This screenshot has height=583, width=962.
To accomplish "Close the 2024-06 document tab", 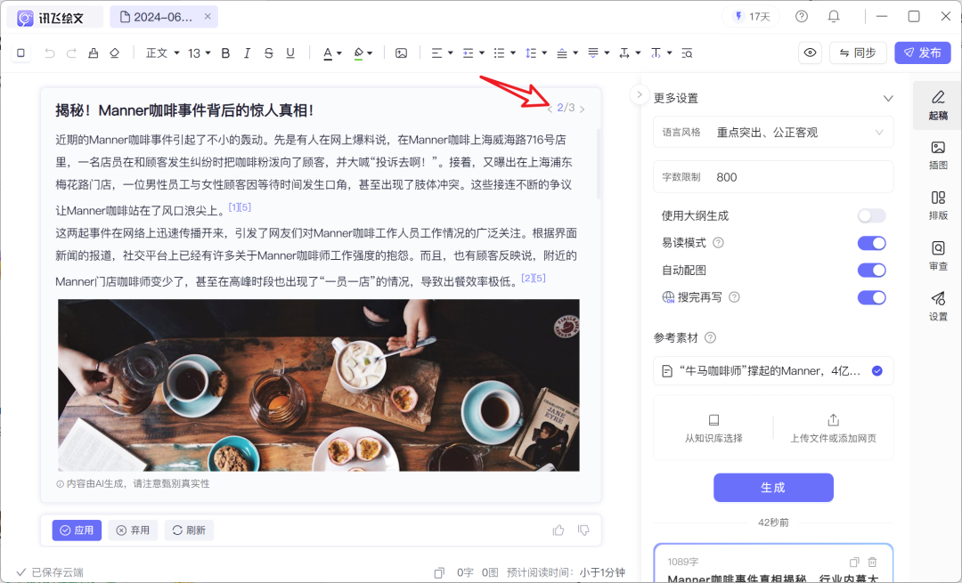I will point(208,17).
